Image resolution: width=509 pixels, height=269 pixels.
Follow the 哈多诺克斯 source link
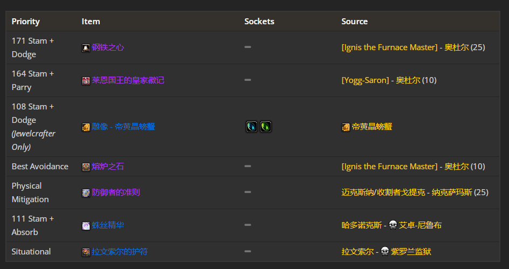coord(362,225)
